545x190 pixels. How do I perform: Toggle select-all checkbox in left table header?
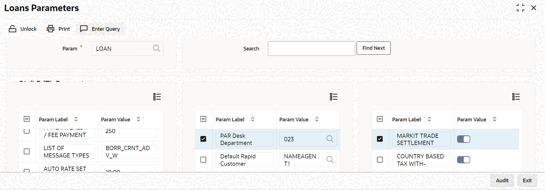[27, 119]
